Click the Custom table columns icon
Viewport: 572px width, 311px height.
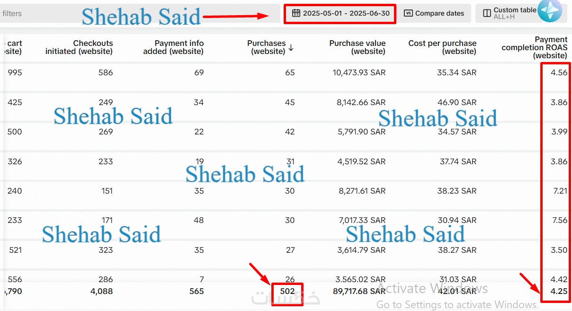pos(487,13)
